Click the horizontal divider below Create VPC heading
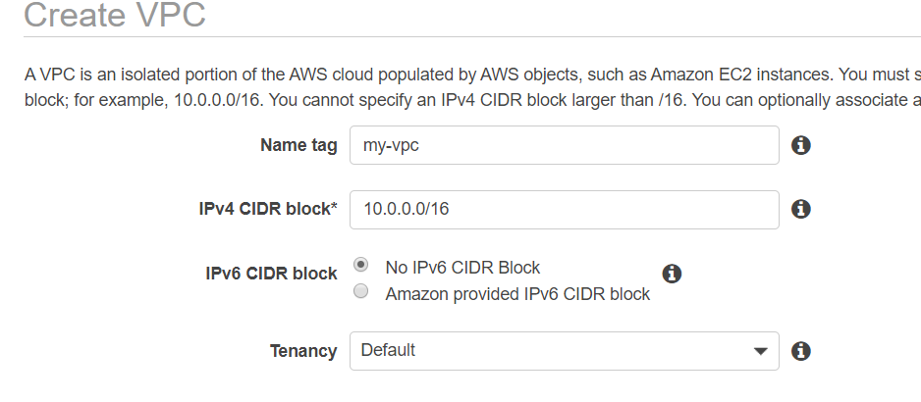921x402 pixels. coord(471,37)
